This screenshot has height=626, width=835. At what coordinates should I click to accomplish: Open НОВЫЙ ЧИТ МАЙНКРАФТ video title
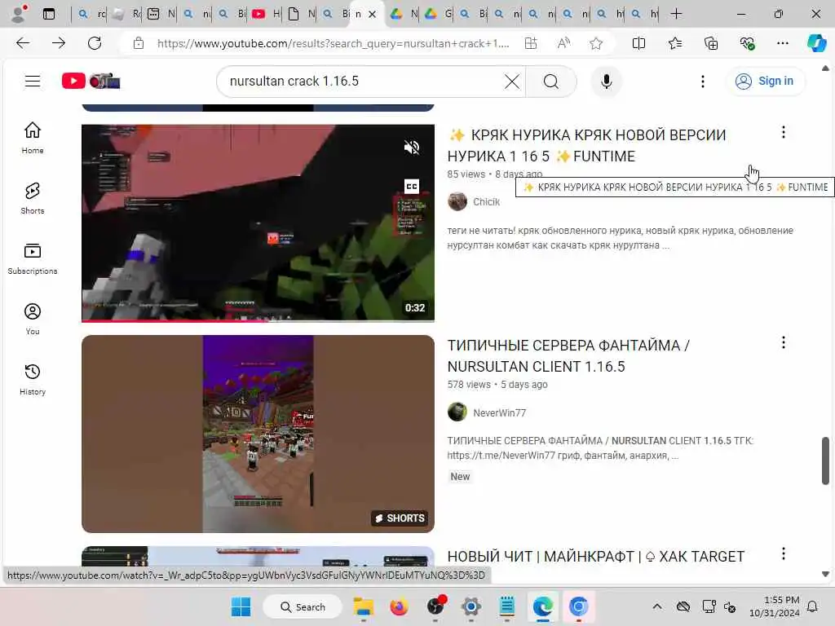(595, 556)
